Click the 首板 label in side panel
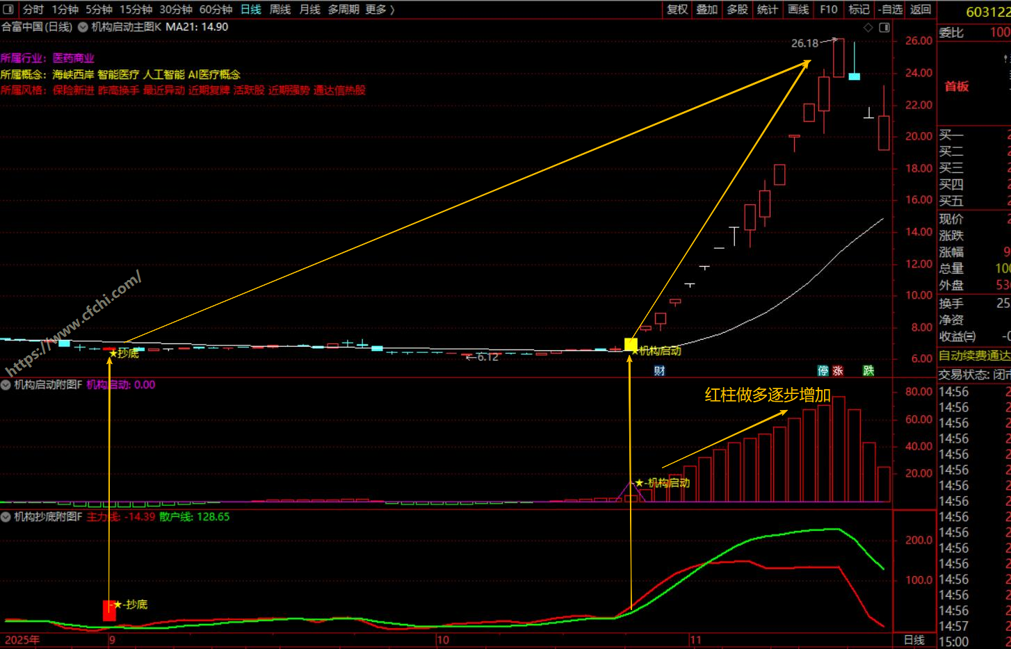Image resolution: width=1011 pixels, height=649 pixels. click(x=957, y=86)
